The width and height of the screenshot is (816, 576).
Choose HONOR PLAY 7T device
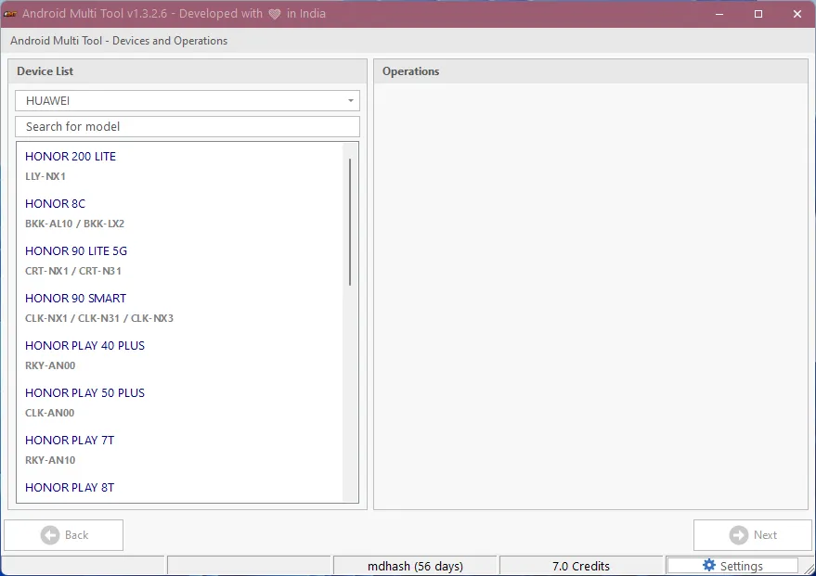[x=70, y=441]
